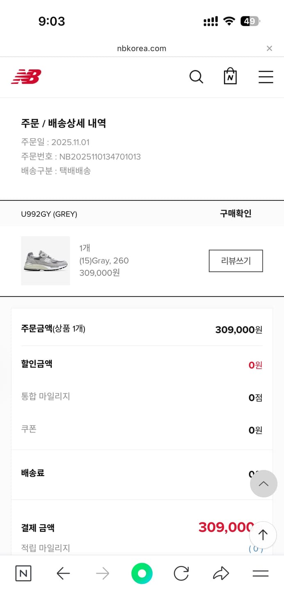Open the hamburger menu in the header
Viewport: 284px width, 616px height.
coord(266,76)
